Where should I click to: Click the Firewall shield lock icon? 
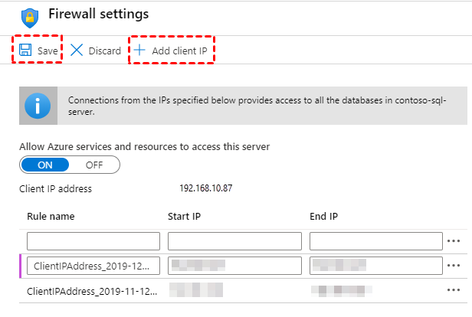tap(30, 17)
